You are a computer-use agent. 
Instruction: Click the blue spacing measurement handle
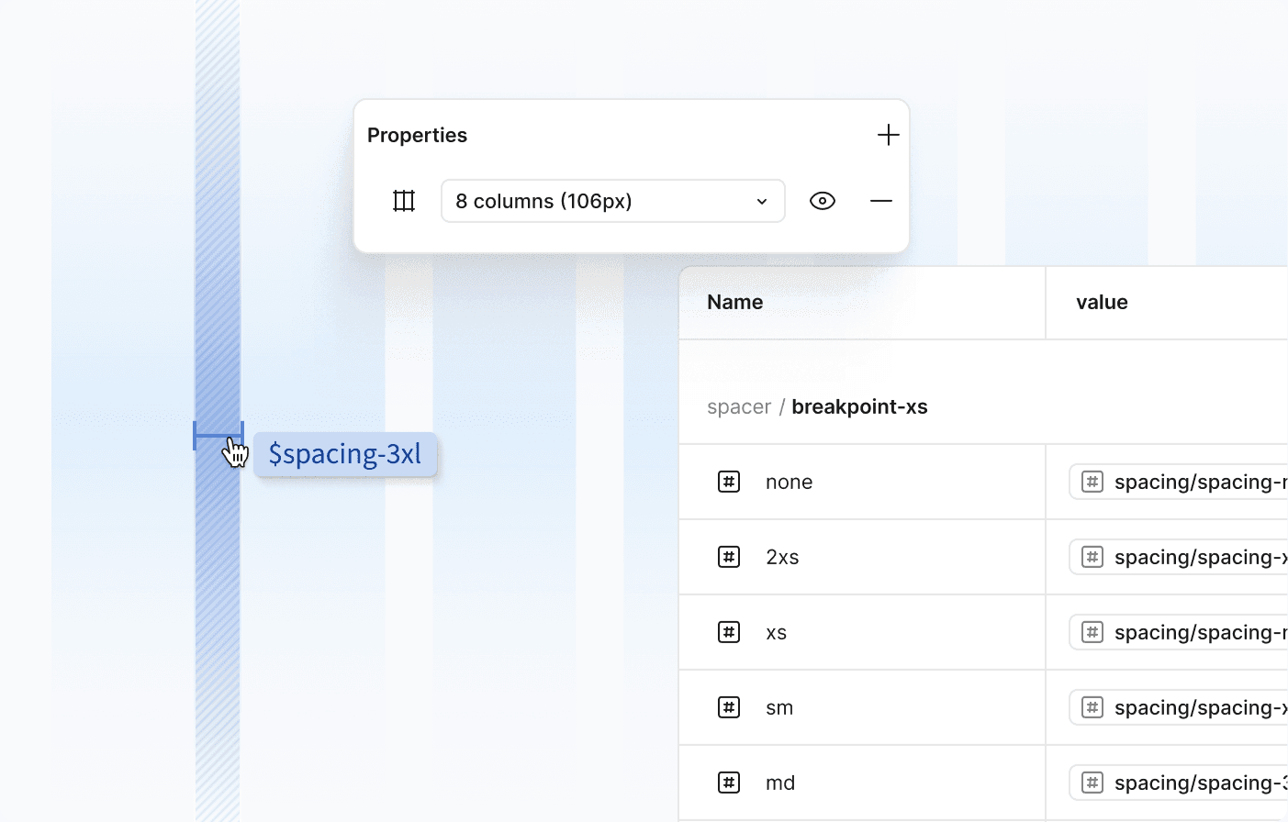[x=218, y=436]
